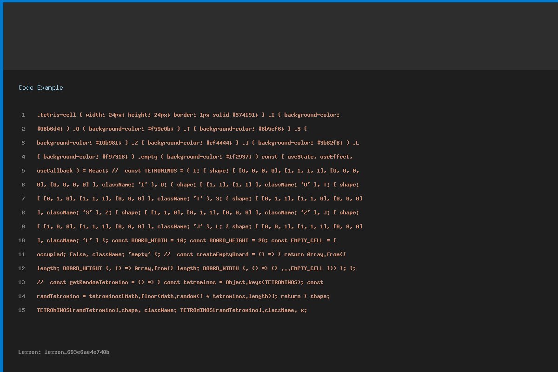Select line number 8 in the gutter
This screenshot has height=372, width=558.
[x=23, y=213]
